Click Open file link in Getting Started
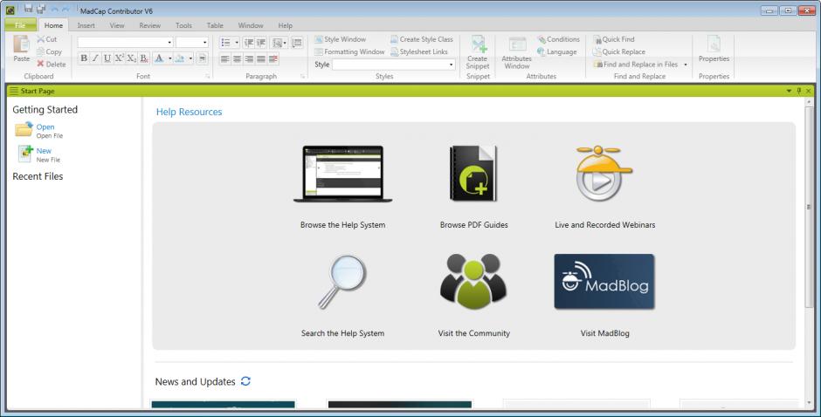Screen dimensions: 821x417 click(45, 127)
